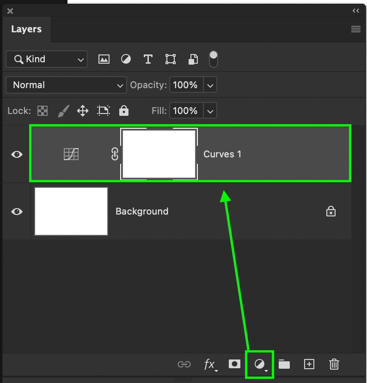Image resolution: width=367 pixels, height=383 pixels.
Task: Click the Link layers icon
Action: click(x=184, y=365)
